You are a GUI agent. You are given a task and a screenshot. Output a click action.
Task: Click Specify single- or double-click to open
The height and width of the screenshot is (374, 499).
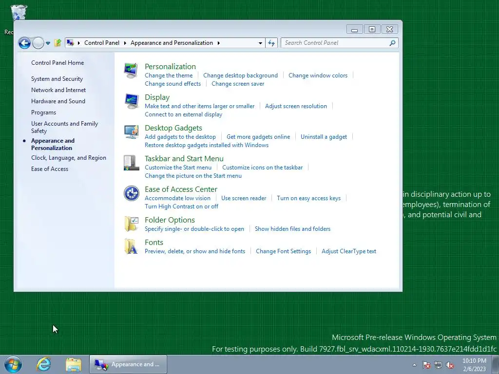click(x=194, y=229)
